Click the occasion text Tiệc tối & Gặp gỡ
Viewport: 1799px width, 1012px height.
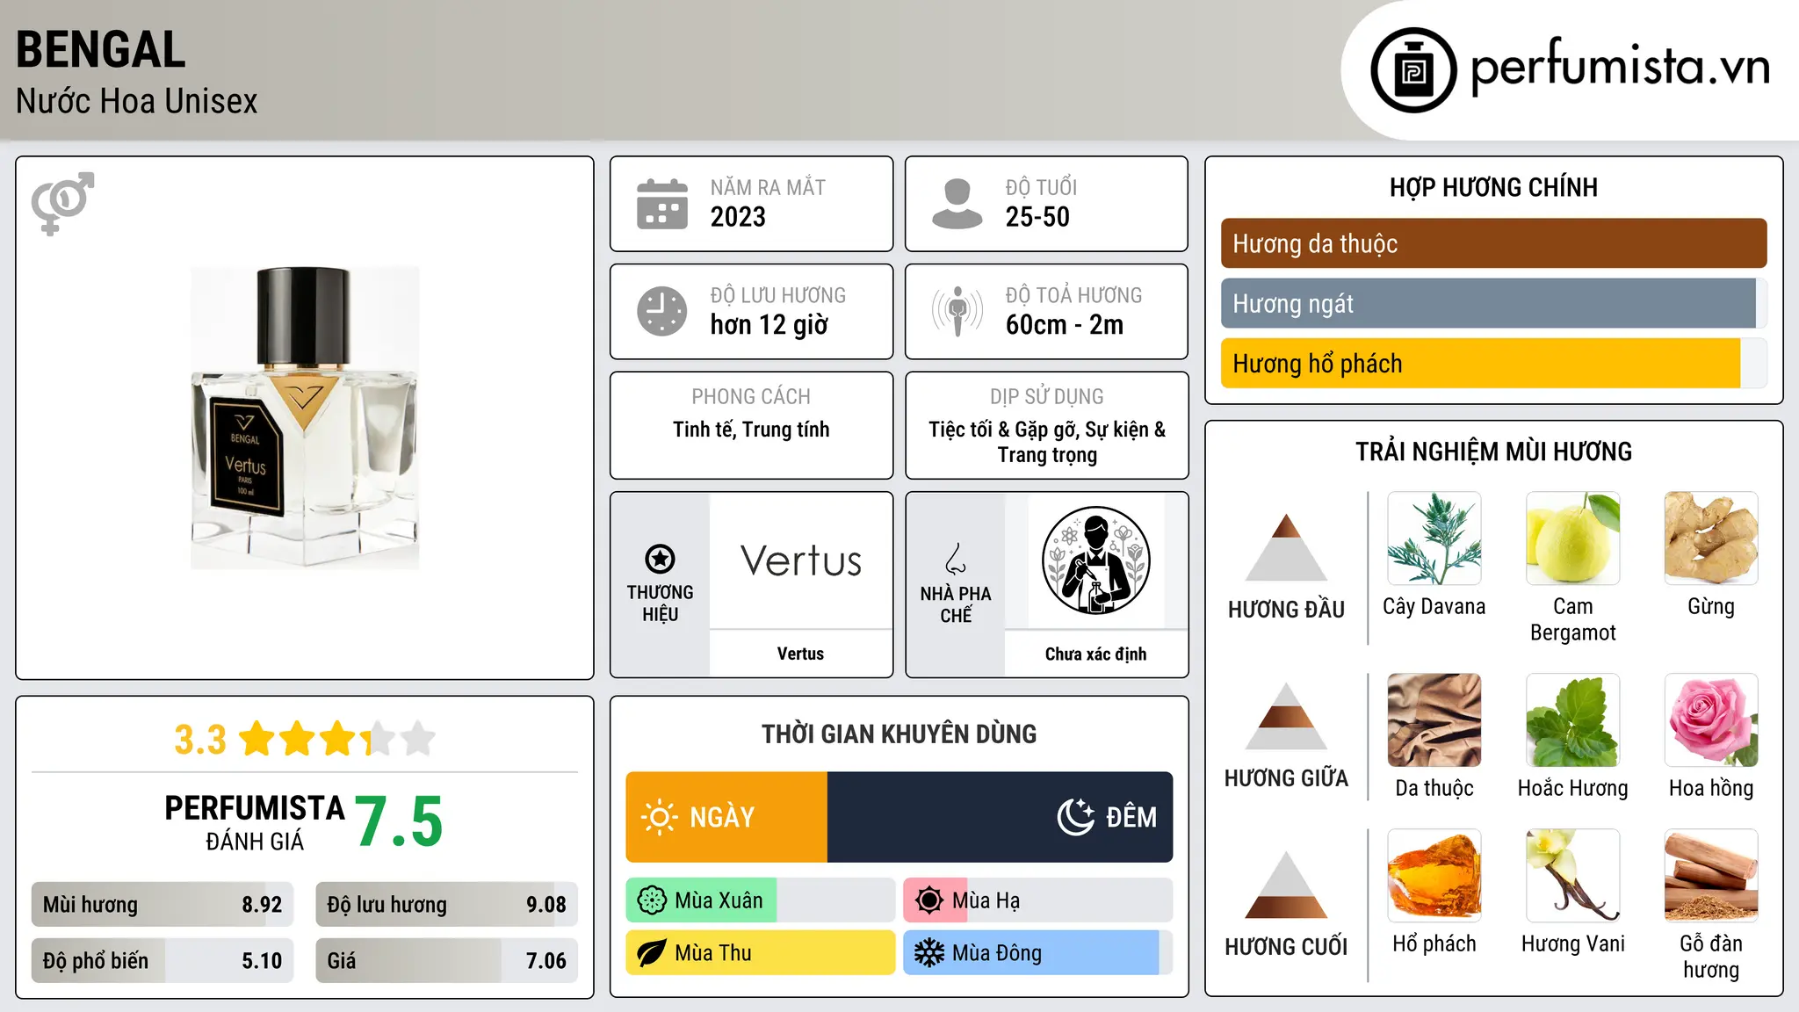[x=1004, y=430]
